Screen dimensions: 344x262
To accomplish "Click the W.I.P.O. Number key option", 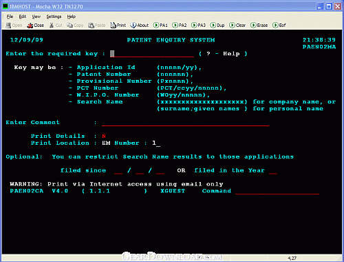I will 108,95.
